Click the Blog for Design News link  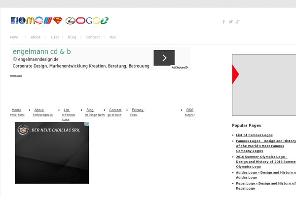[x=95, y=112]
